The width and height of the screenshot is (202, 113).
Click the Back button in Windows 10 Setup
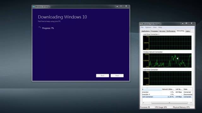[103, 76]
